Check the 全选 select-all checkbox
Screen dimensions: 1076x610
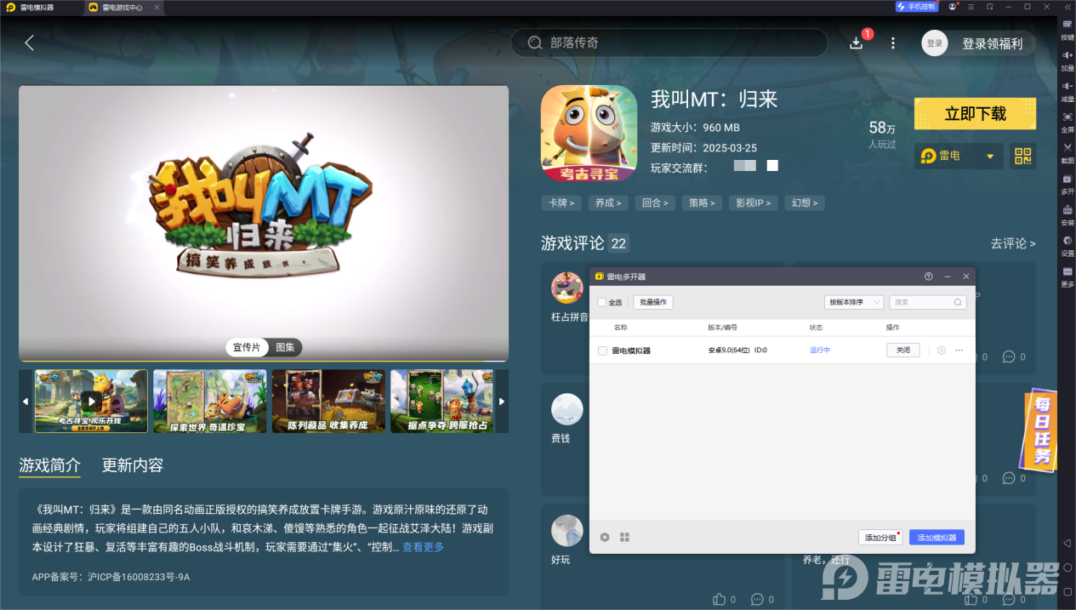click(601, 302)
